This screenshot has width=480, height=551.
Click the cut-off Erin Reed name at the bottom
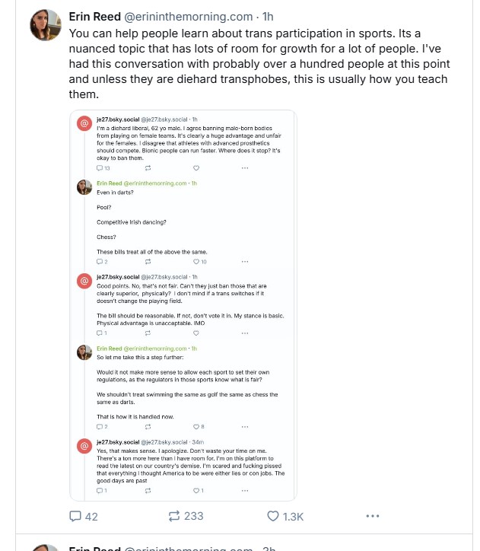click(91, 548)
